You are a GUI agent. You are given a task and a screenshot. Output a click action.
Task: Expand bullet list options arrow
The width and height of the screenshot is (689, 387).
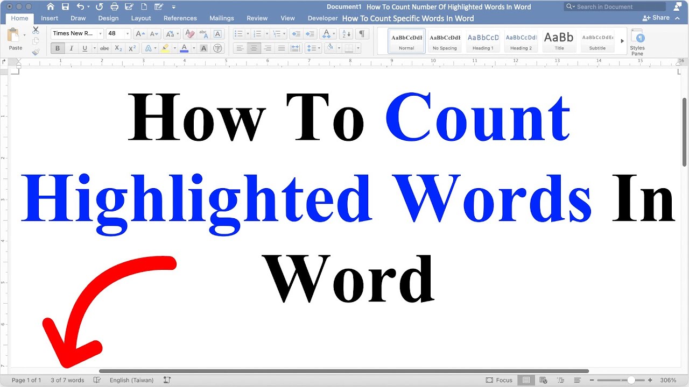pos(248,33)
